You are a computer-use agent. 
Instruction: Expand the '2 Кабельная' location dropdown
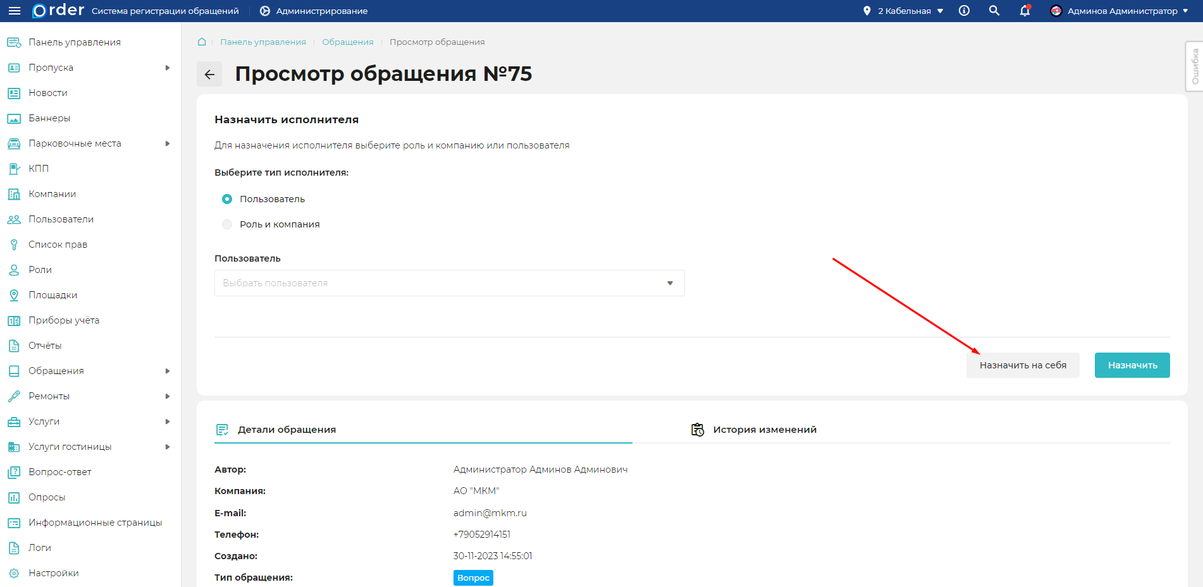coord(904,11)
